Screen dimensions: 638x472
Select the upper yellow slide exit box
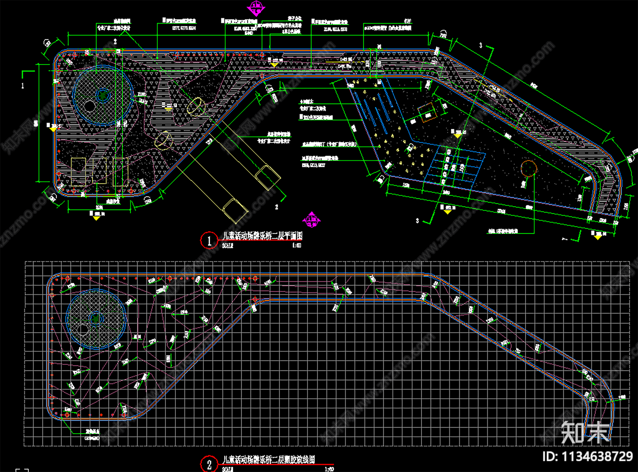pos(268,178)
